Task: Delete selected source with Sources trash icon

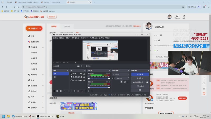Action: (x=74, y=91)
